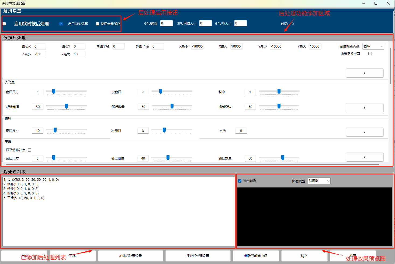Click the 上移 button

(24, 256)
